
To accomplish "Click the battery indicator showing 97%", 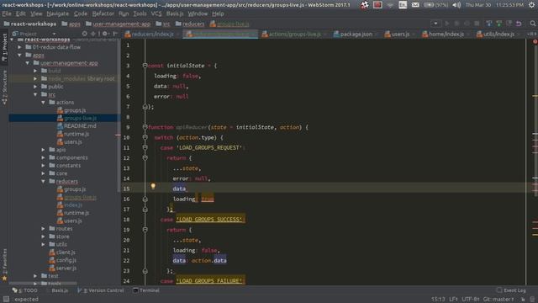I will click(x=435, y=5).
